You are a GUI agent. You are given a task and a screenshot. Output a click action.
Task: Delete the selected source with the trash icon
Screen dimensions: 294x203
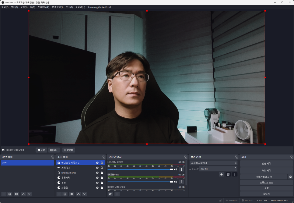65,194
